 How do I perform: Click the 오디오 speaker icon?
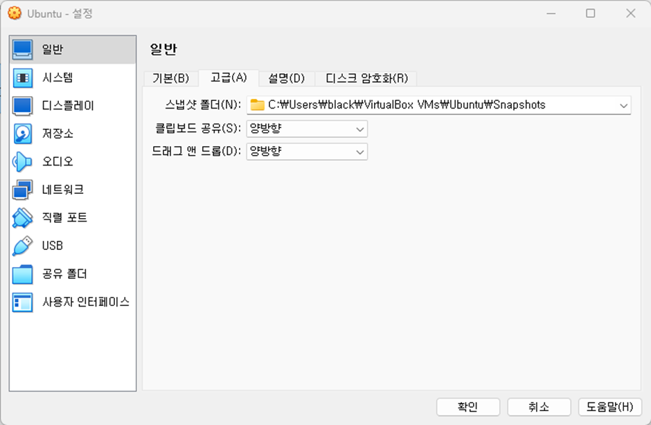22,162
